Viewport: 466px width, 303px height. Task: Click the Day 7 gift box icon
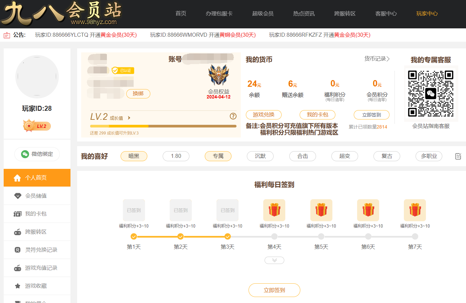tap(415, 210)
